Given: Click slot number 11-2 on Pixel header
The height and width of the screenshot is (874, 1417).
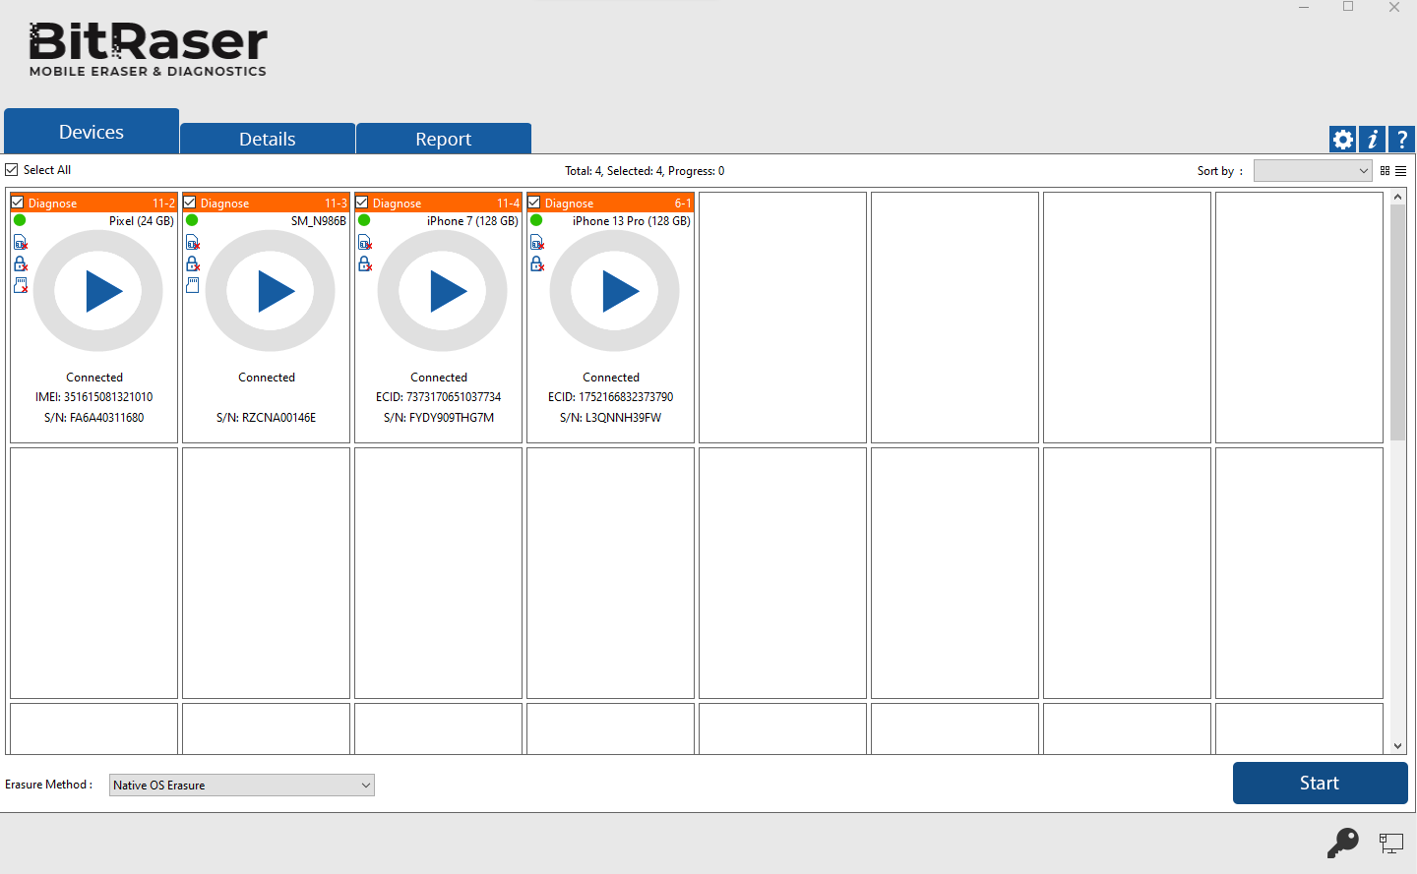Looking at the screenshot, I should (x=164, y=204).
